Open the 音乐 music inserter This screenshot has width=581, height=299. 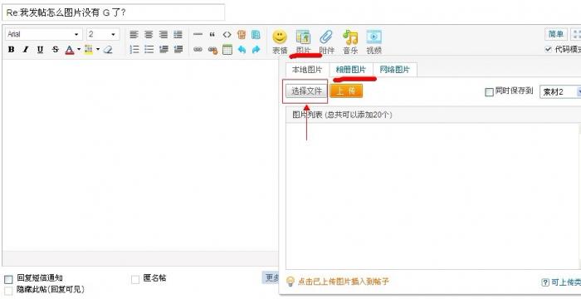(350, 42)
